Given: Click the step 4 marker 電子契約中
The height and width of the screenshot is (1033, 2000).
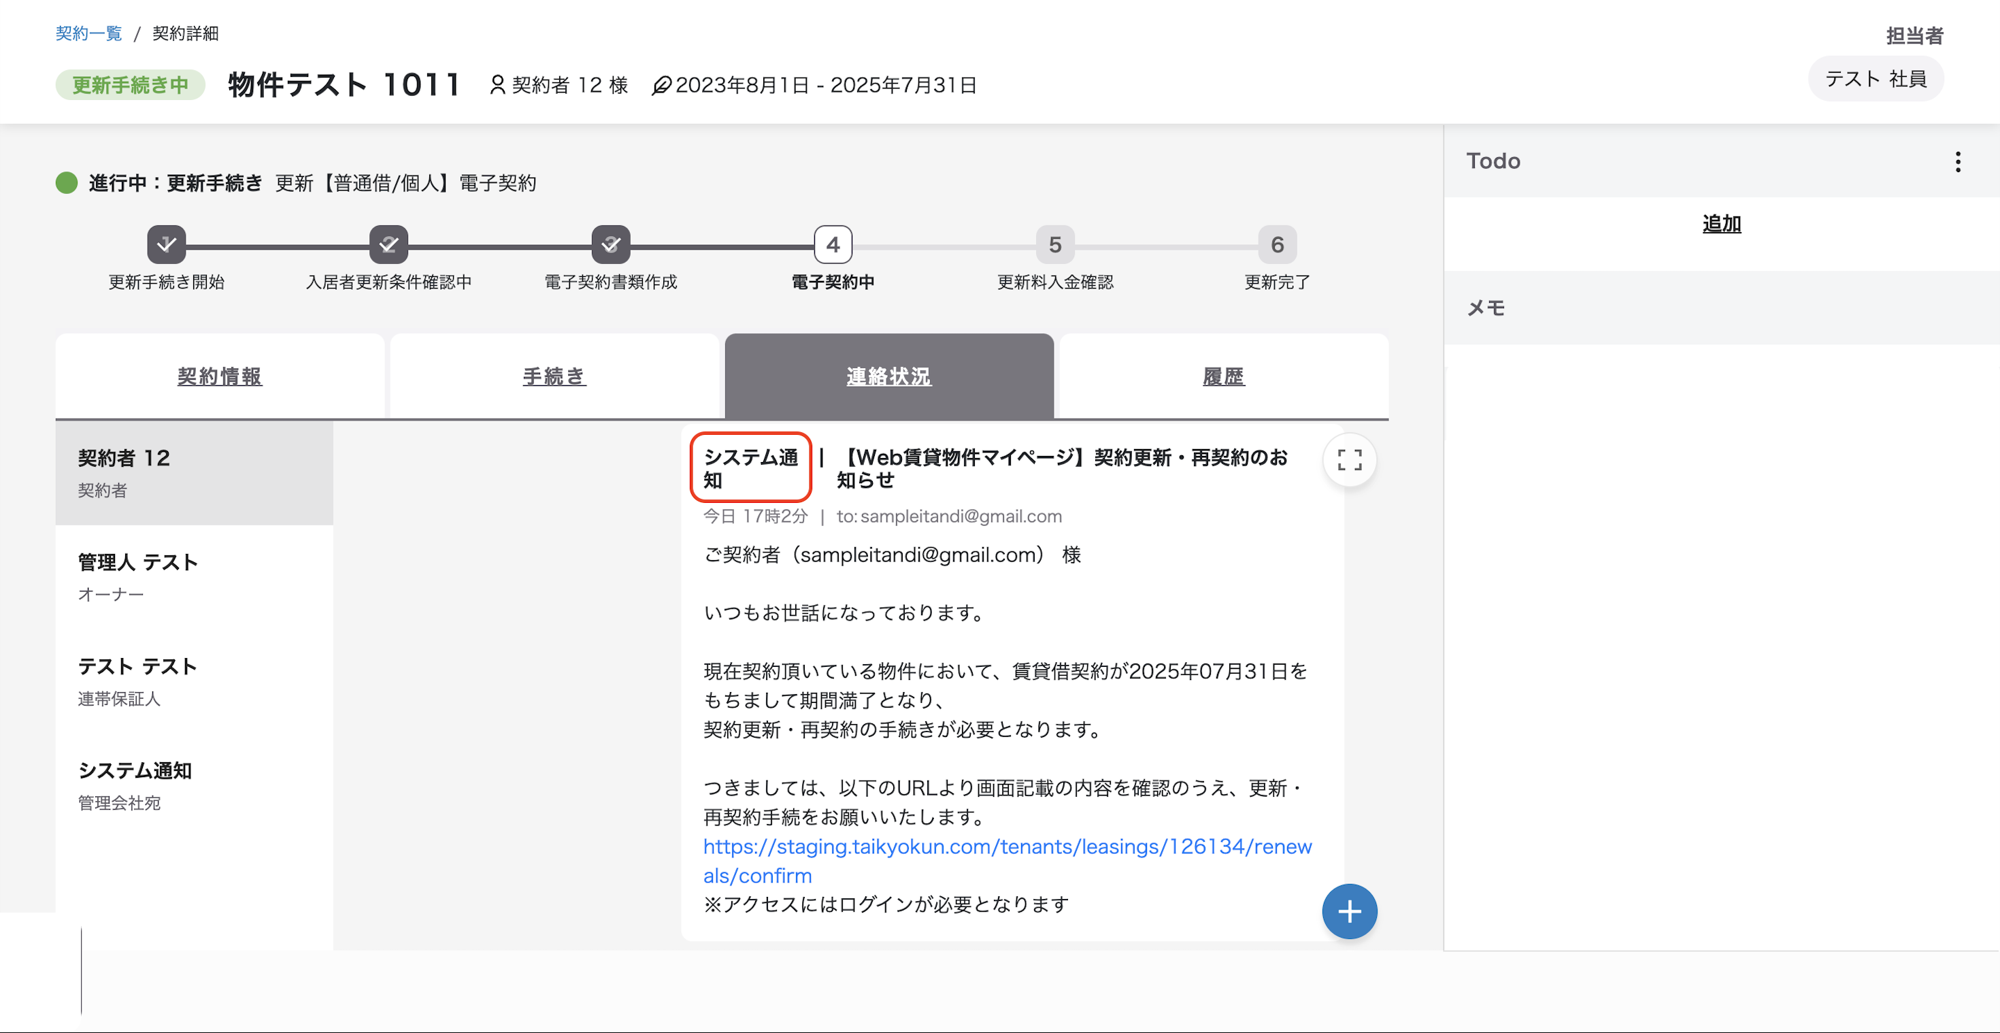Looking at the screenshot, I should [x=832, y=245].
